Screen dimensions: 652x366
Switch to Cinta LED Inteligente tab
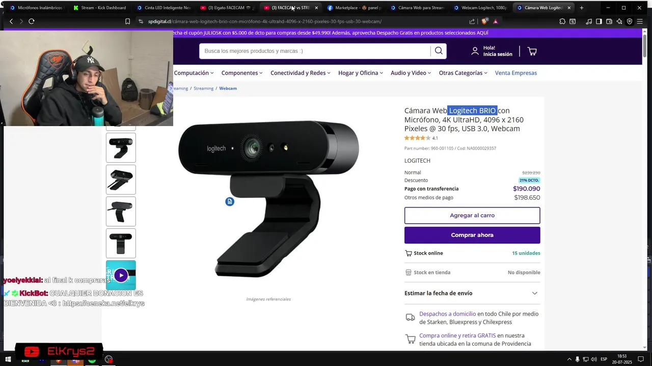click(x=163, y=8)
